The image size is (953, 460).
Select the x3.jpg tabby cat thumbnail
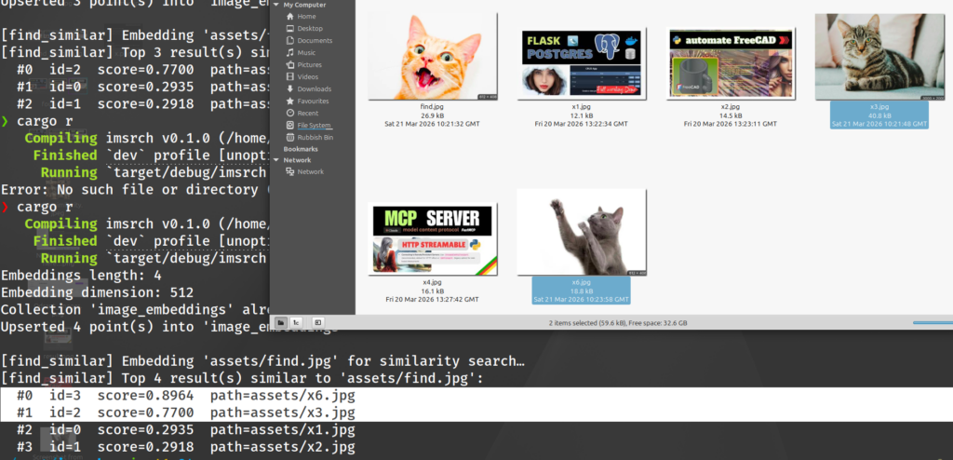879,57
